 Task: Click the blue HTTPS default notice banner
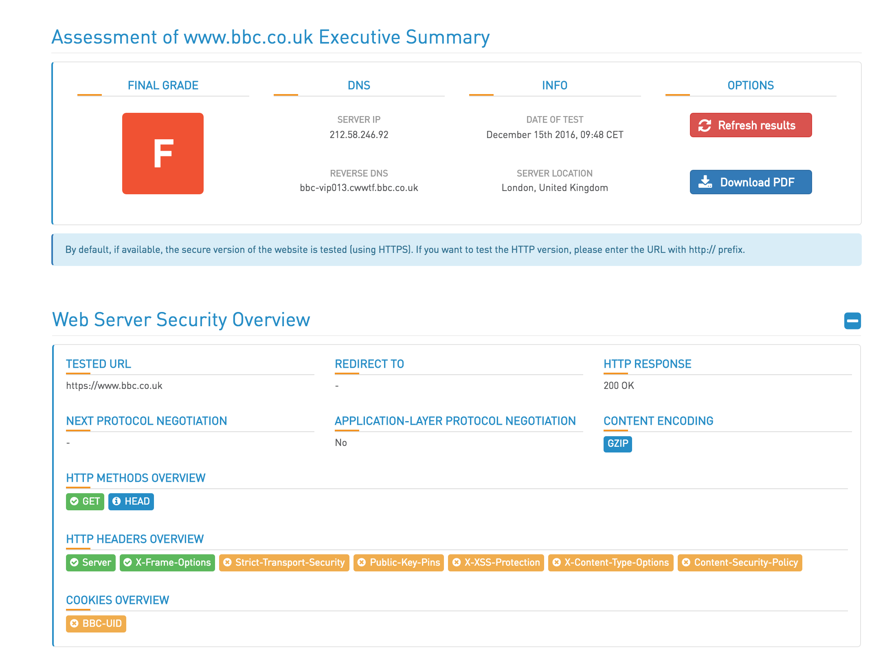coord(457,250)
